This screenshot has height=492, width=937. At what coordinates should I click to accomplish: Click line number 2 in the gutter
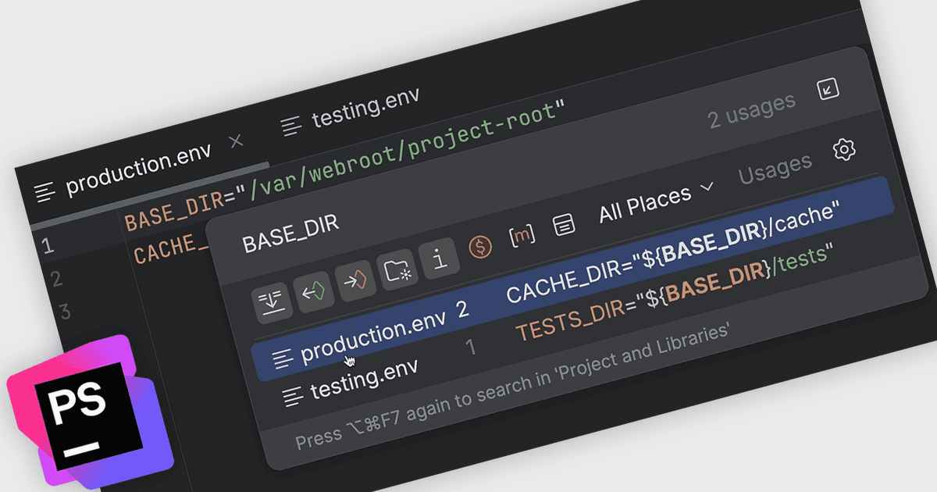[56, 279]
